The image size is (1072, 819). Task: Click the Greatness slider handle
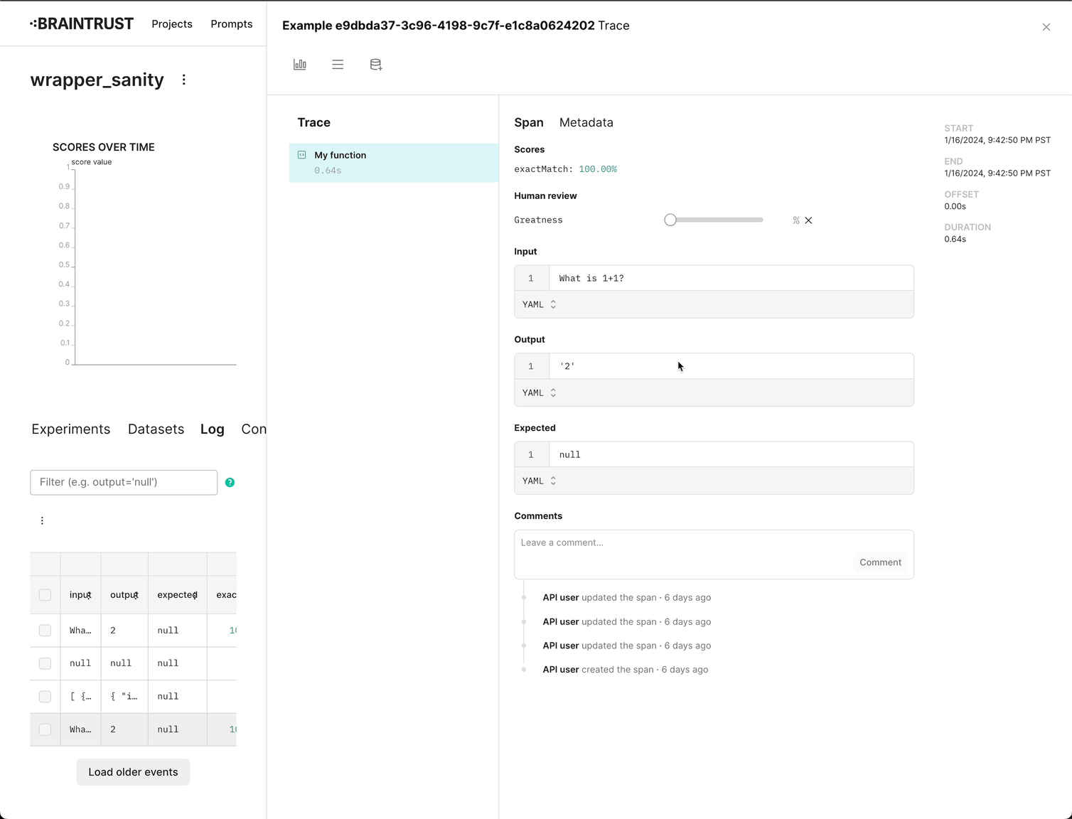coord(670,220)
